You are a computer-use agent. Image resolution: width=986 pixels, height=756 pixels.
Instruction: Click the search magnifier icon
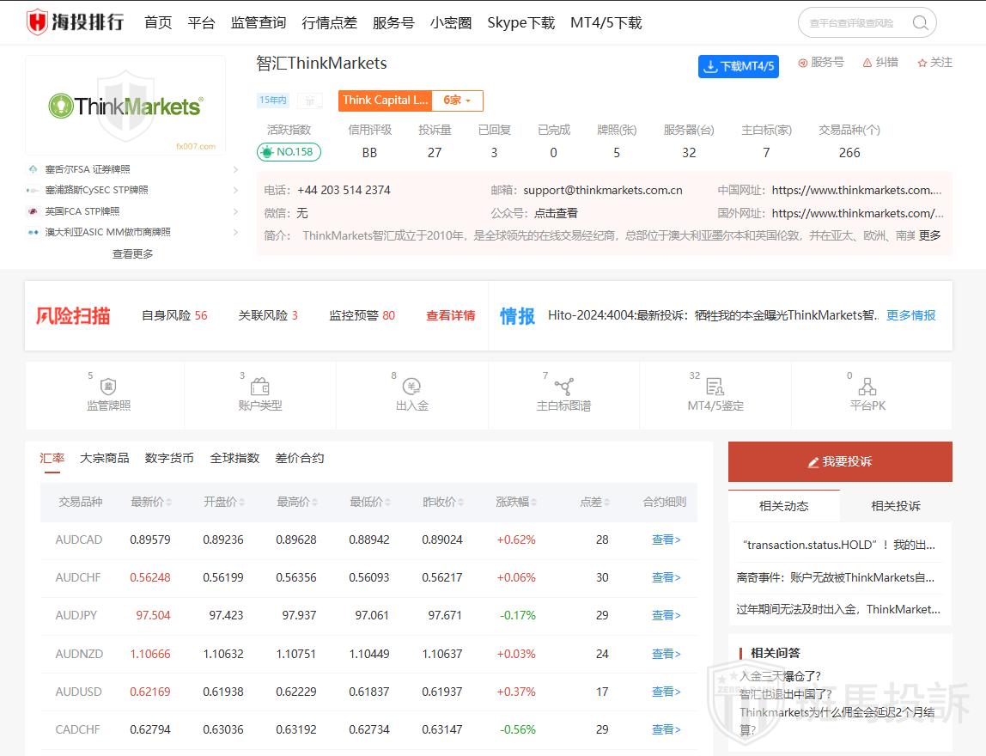(x=920, y=23)
